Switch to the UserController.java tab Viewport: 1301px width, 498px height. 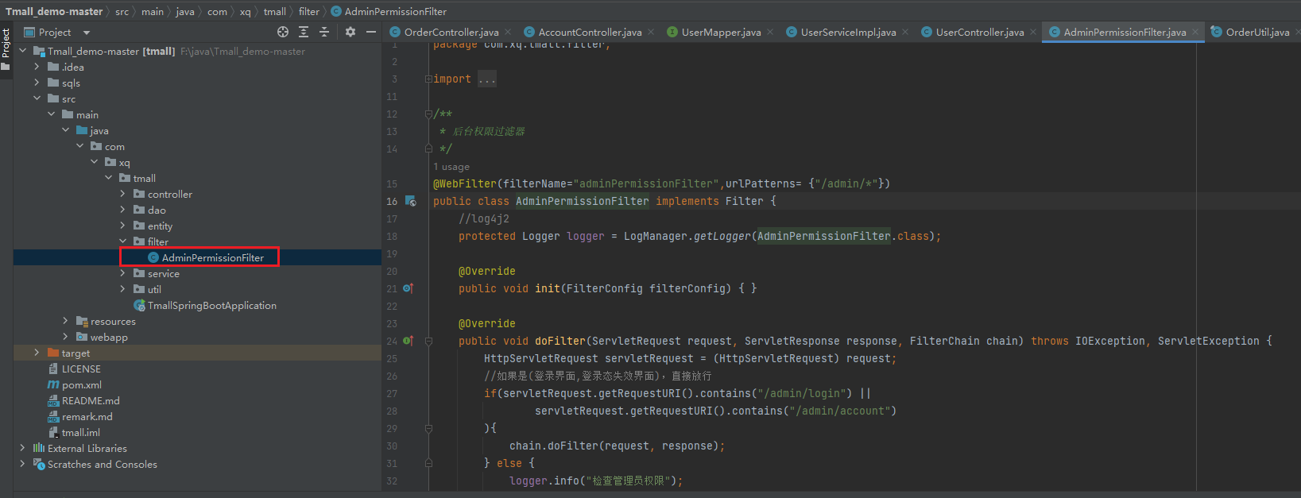(979, 33)
